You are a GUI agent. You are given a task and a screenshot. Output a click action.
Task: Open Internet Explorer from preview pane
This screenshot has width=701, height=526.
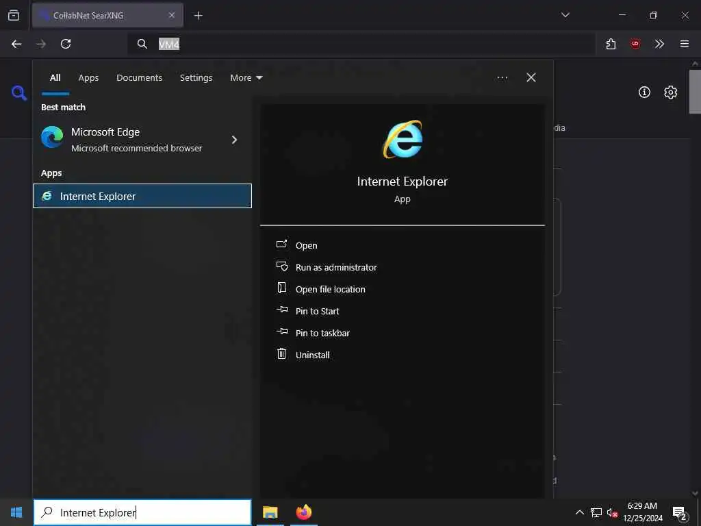pos(306,246)
